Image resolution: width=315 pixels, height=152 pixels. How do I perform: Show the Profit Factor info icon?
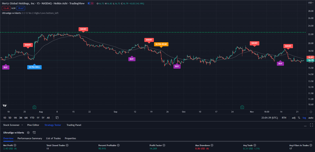pyautogui.click(x=164, y=145)
